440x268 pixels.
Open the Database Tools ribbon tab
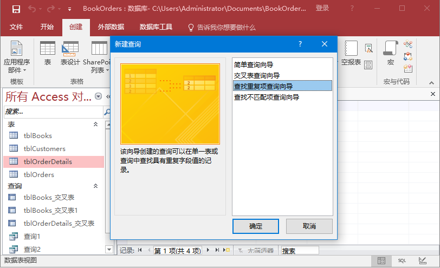pyautogui.click(x=156, y=27)
